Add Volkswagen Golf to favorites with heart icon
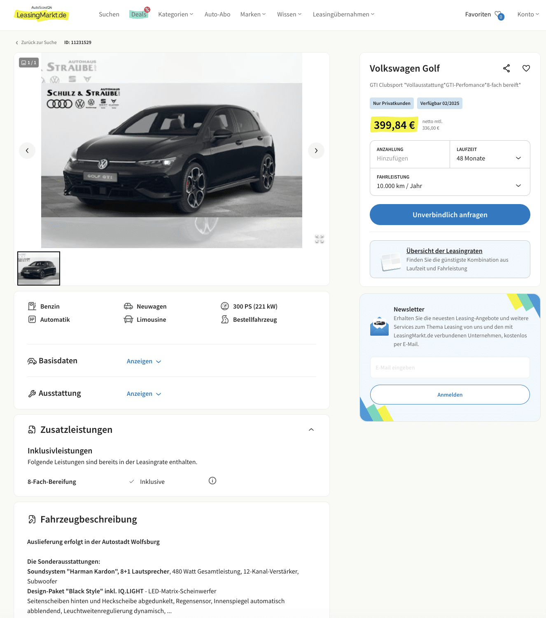Screen dimensions: 546x618 [x=526, y=68]
